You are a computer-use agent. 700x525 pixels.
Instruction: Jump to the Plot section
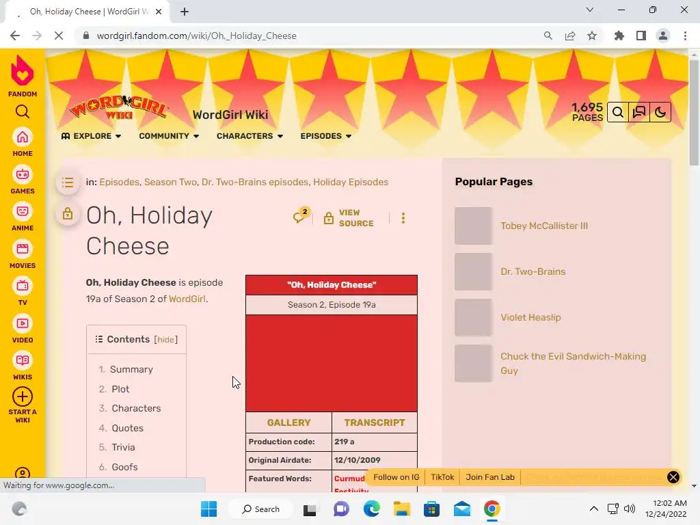click(120, 389)
